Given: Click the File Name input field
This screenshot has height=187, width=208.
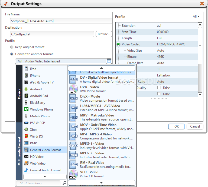Looking at the screenshot, I should (x=61, y=21).
